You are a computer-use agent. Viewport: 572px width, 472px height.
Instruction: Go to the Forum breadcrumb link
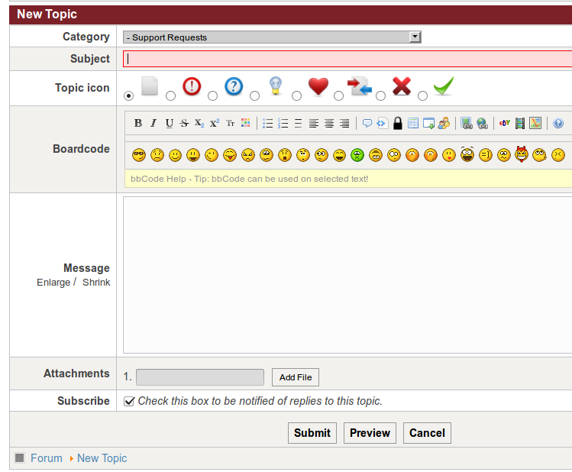click(x=47, y=458)
